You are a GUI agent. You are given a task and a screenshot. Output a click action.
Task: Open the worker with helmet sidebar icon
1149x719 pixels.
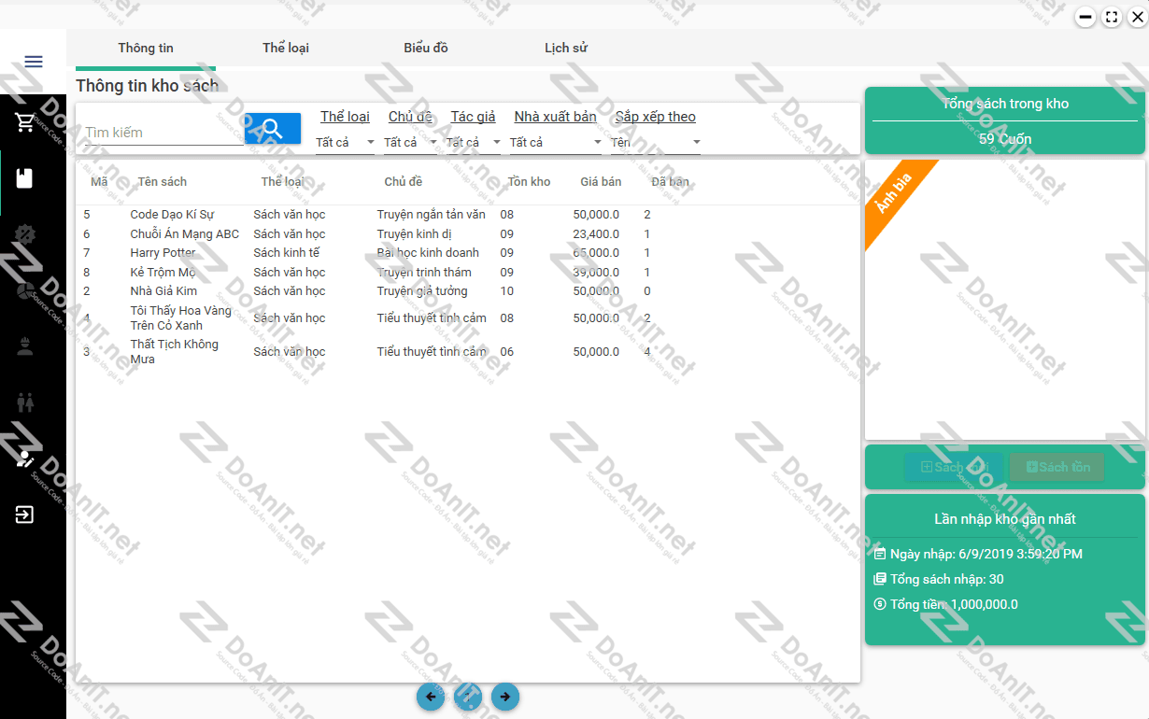25,346
